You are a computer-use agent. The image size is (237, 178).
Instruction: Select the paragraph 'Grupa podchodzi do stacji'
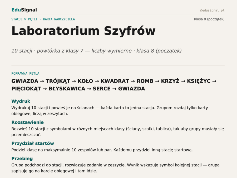tap(116, 168)
